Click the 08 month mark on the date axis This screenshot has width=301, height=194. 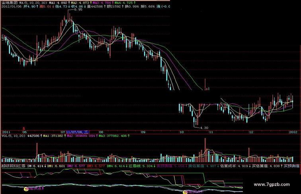(x=101, y=132)
